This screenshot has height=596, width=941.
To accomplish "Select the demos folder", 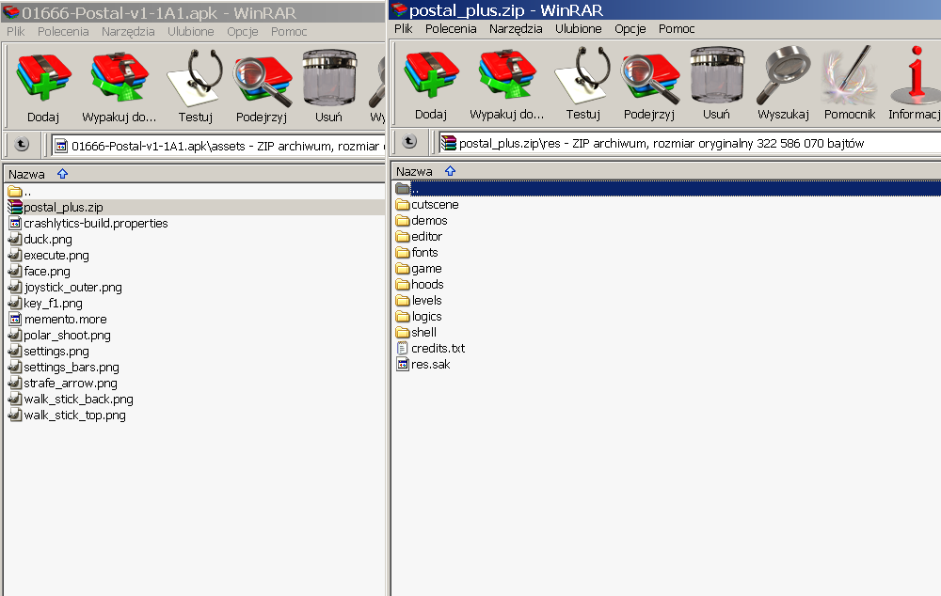I will pos(422,221).
